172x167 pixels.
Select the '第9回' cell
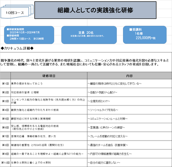click(x=5, y=154)
